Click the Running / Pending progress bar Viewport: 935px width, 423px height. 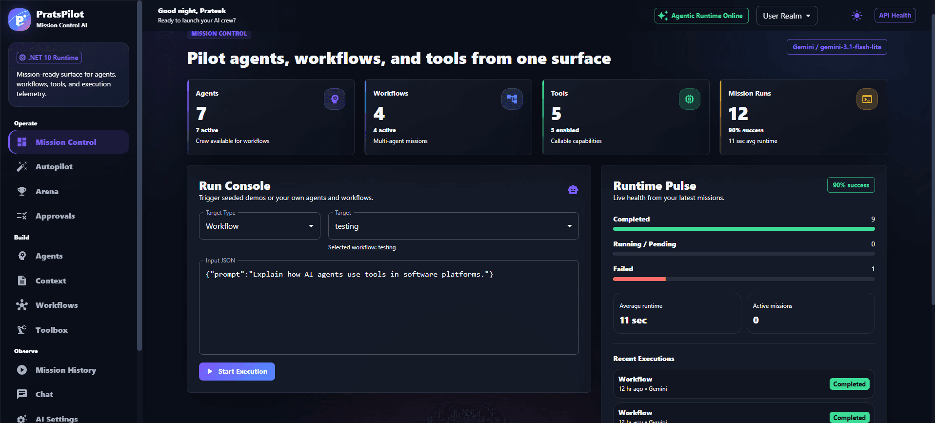point(744,254)
